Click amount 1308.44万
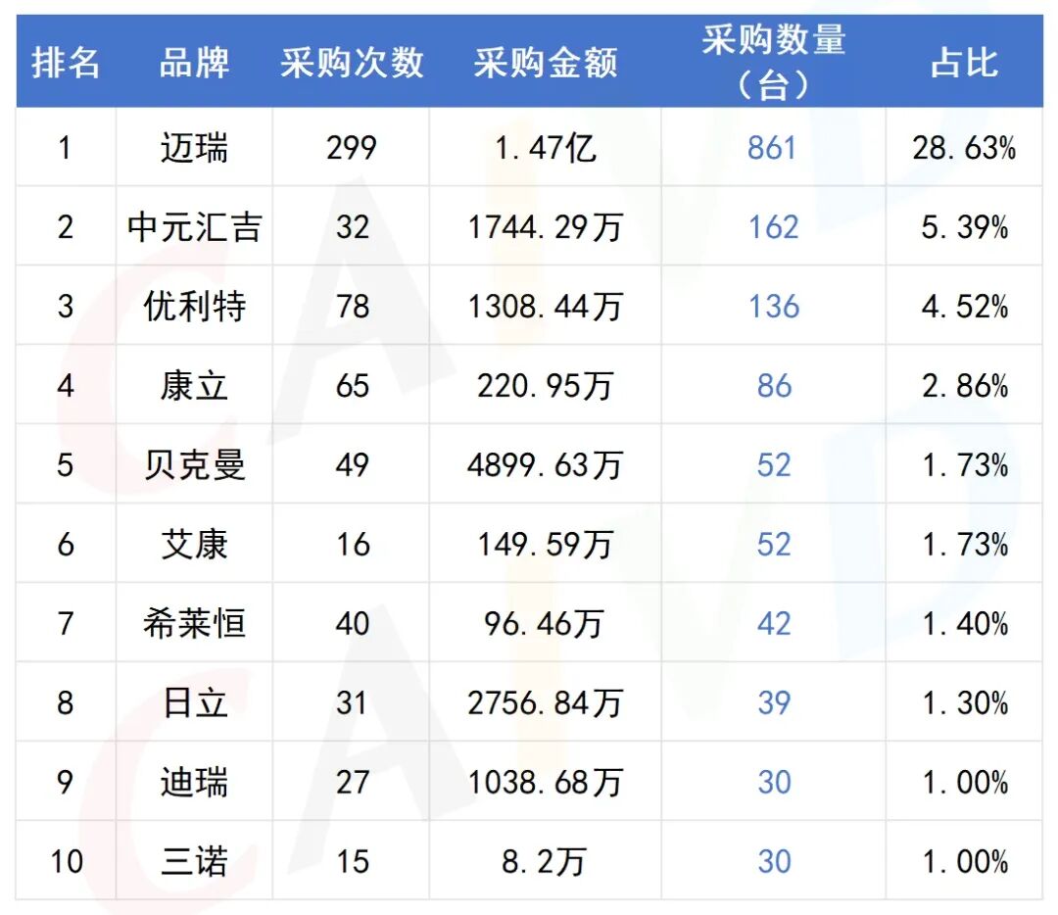Image resolution: width=1058 pixels, height=915 pixels. [x=546, y=307]
